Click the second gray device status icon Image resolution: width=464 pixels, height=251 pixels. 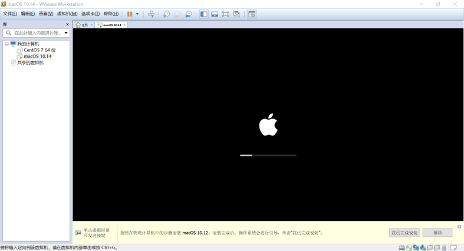click(437, 247)
